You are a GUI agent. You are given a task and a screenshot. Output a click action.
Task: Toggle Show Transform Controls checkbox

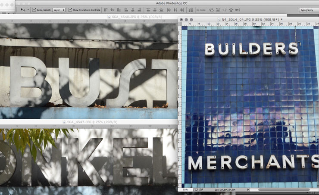70,9
